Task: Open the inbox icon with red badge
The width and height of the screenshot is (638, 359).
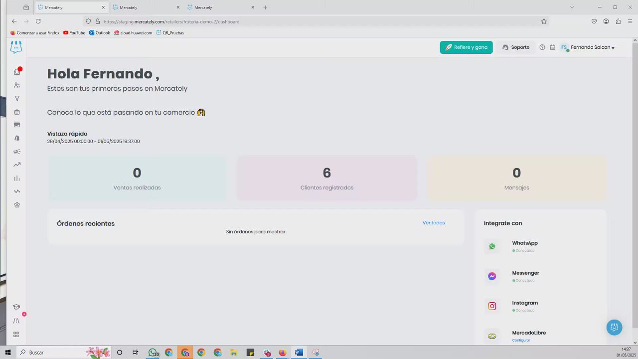Action: click(x=17, y=72)
